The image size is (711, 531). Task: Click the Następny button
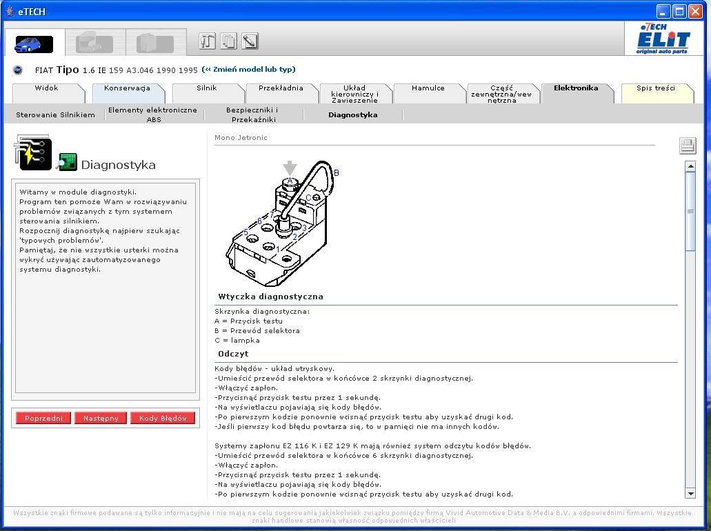click(101, 418)
